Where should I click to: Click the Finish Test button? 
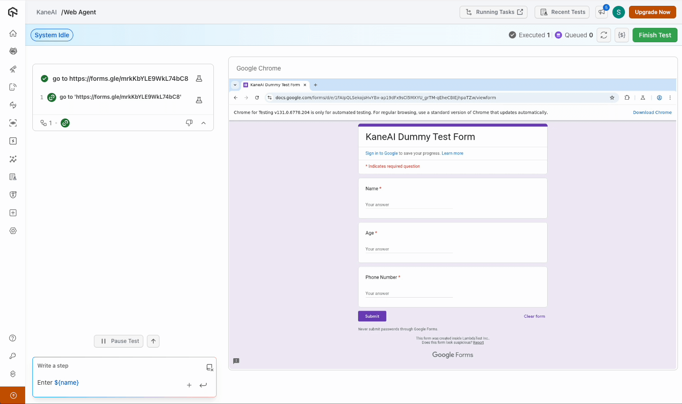(655, 35)
